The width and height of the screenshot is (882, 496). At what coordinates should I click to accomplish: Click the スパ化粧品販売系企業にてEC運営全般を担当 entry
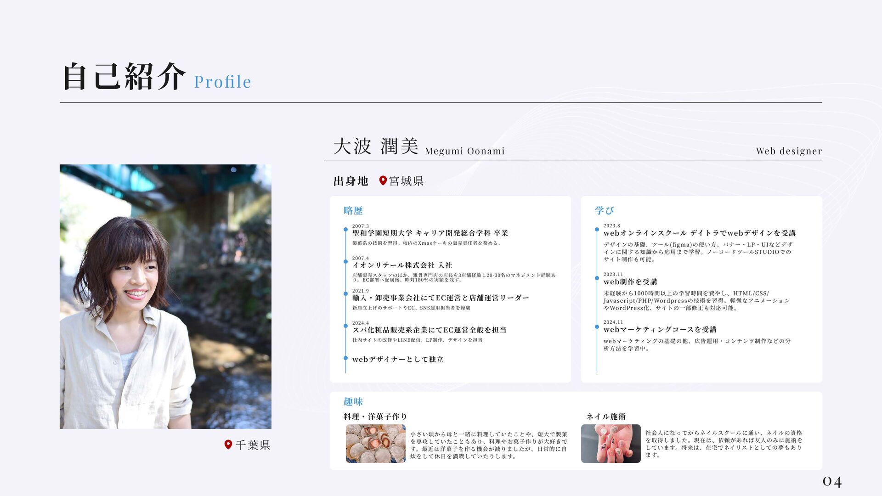(429, 330)
